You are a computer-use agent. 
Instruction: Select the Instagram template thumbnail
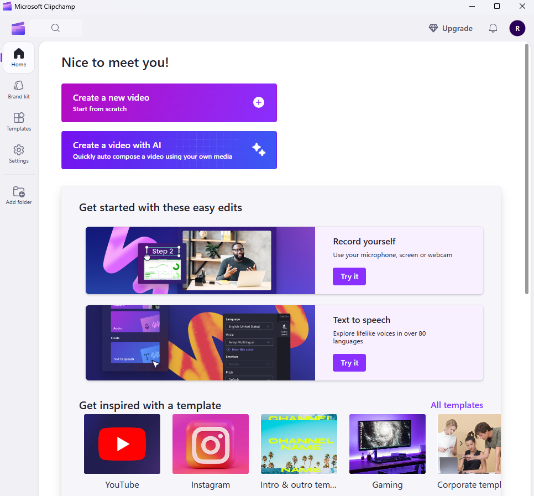(x=211, y=444)
